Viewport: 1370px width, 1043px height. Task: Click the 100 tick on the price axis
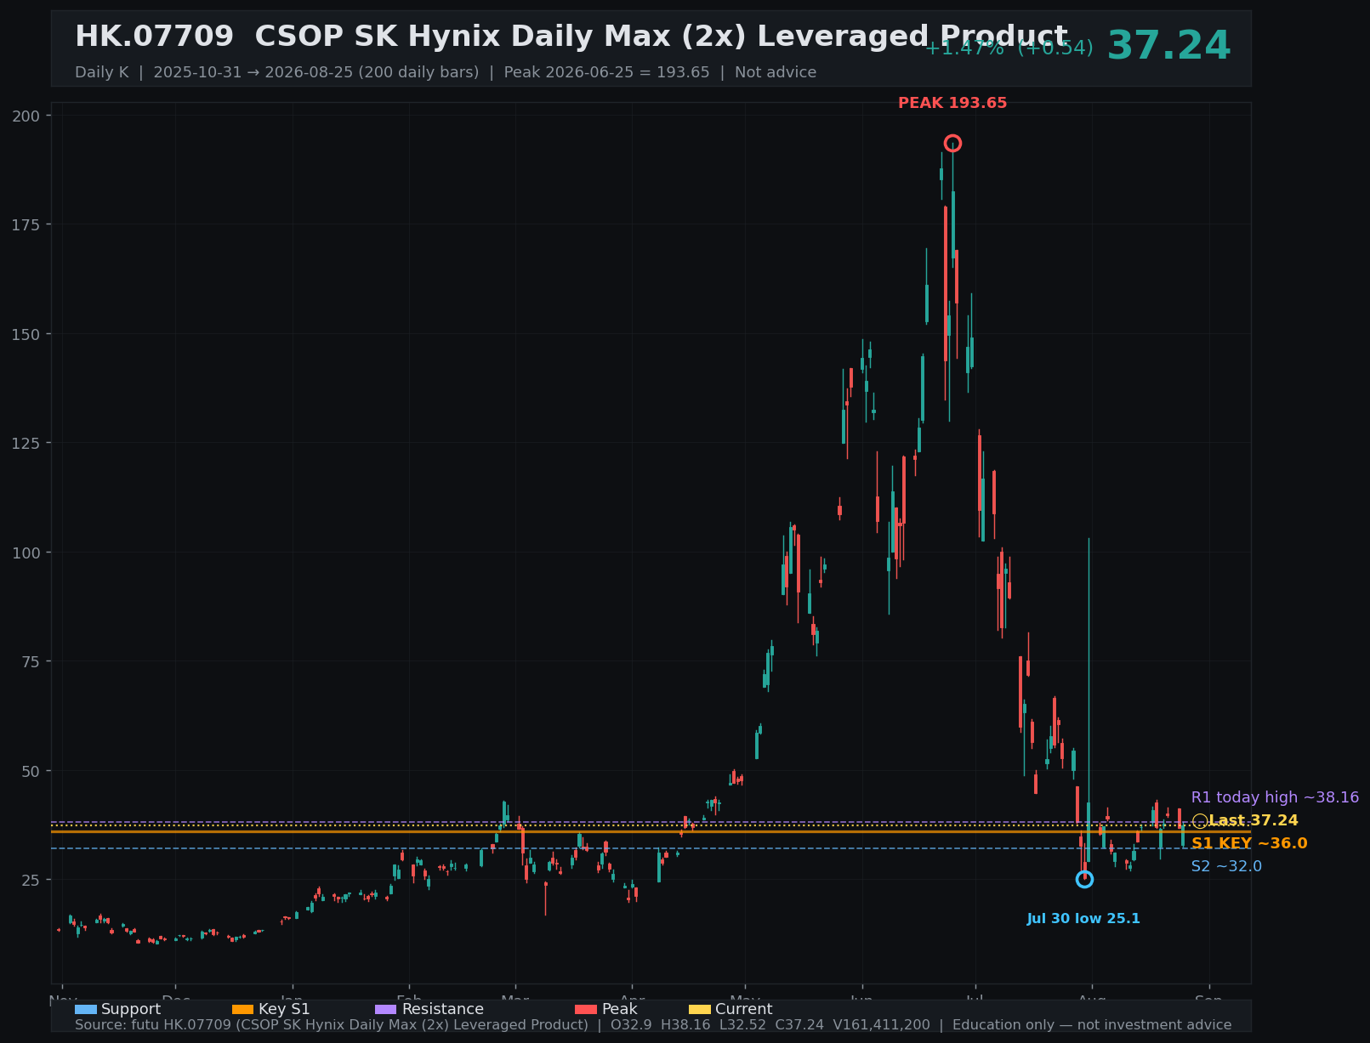(x=27, y=553)
